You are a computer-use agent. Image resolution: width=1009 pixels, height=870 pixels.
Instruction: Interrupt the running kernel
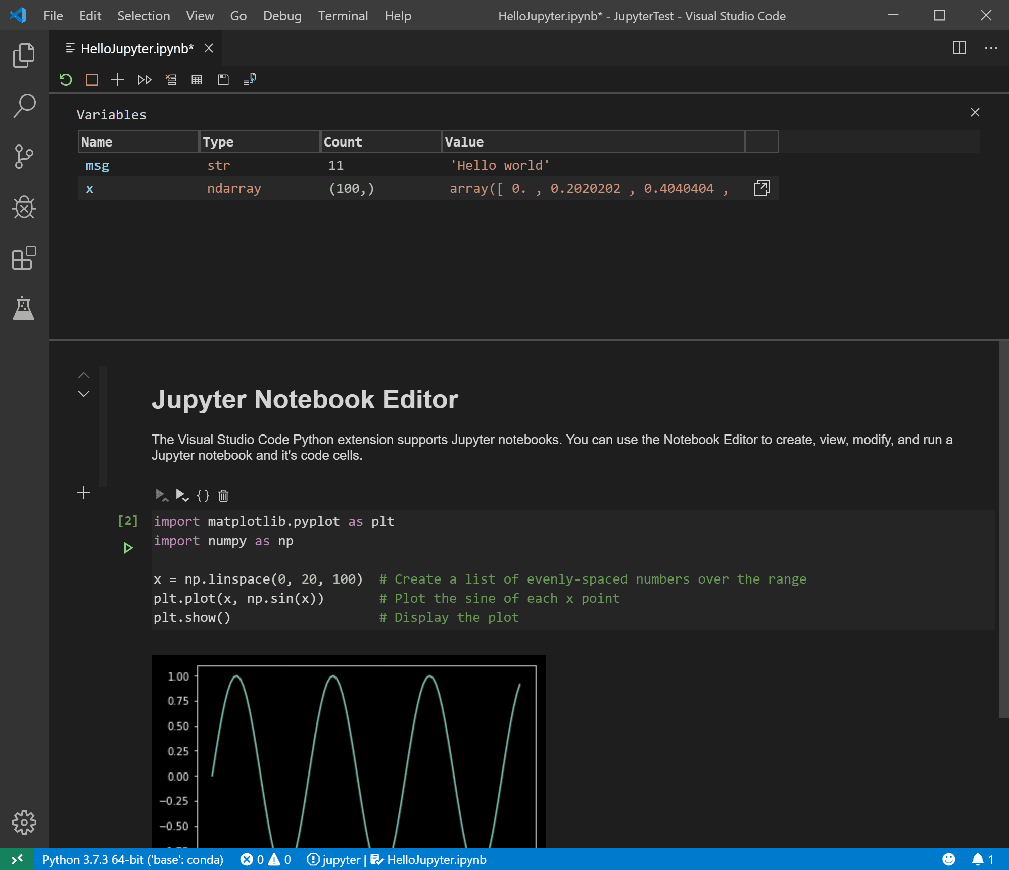(x=91, y=79)
